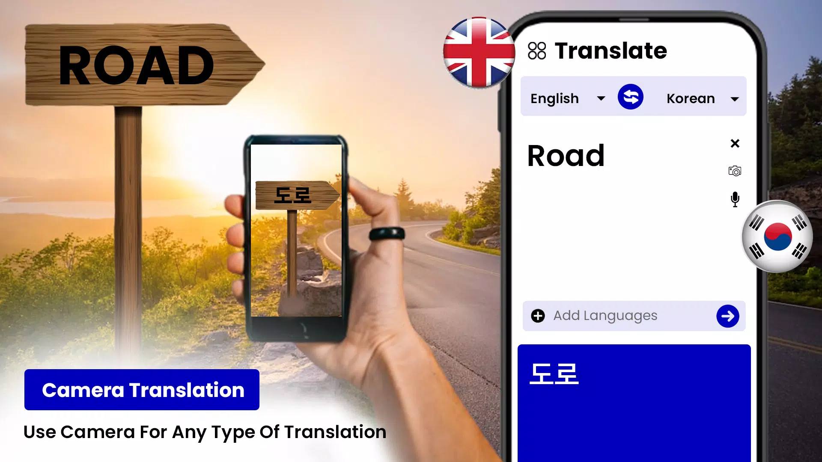Click the Translate app logo icon

(x=536, y=50)
